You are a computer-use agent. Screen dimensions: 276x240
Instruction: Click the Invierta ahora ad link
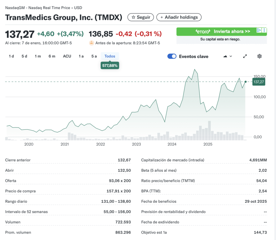[232, 31]
